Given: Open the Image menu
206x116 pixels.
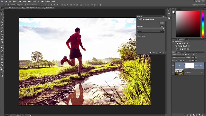Looking at the screenshot, I should [x=14, y=1].
